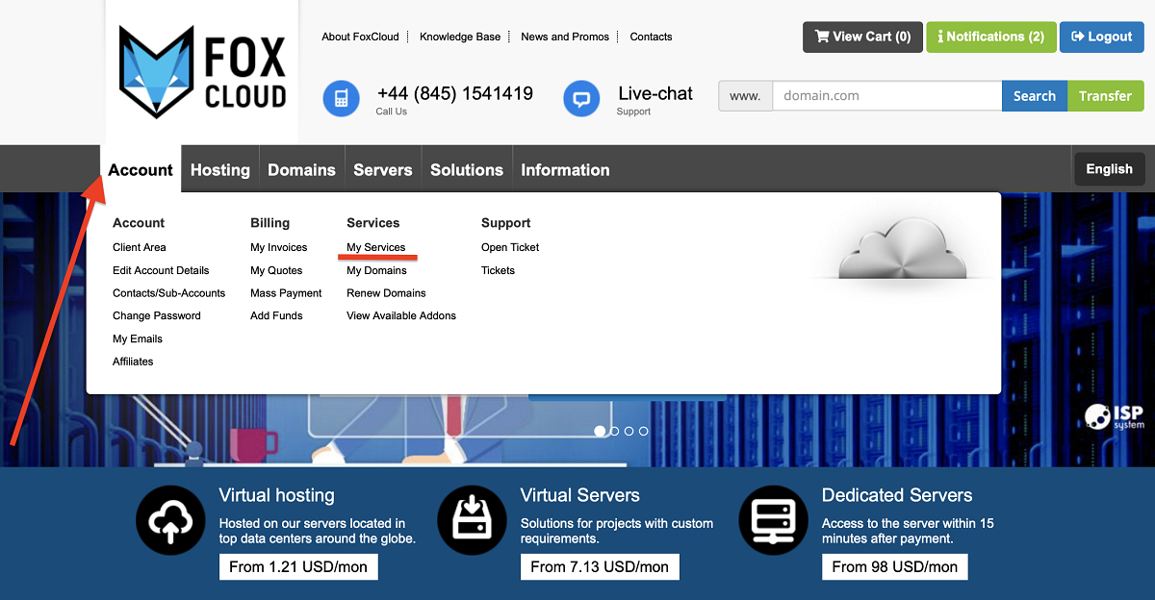
Task: Click the Dedicated Servers rack icon
Action: pyautogui.click(x=773, y=520)
